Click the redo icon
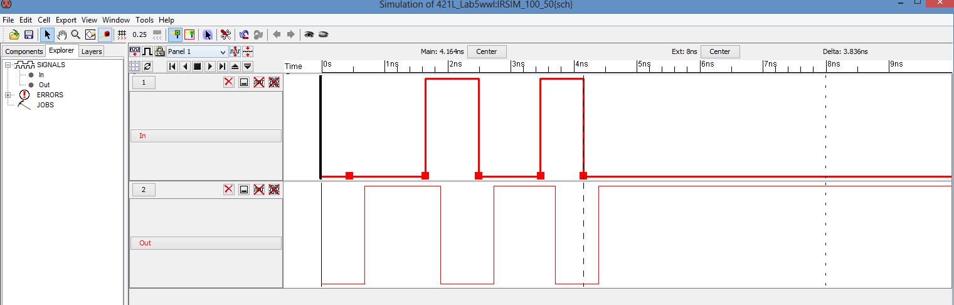954x305 pixels. point(258,35)
